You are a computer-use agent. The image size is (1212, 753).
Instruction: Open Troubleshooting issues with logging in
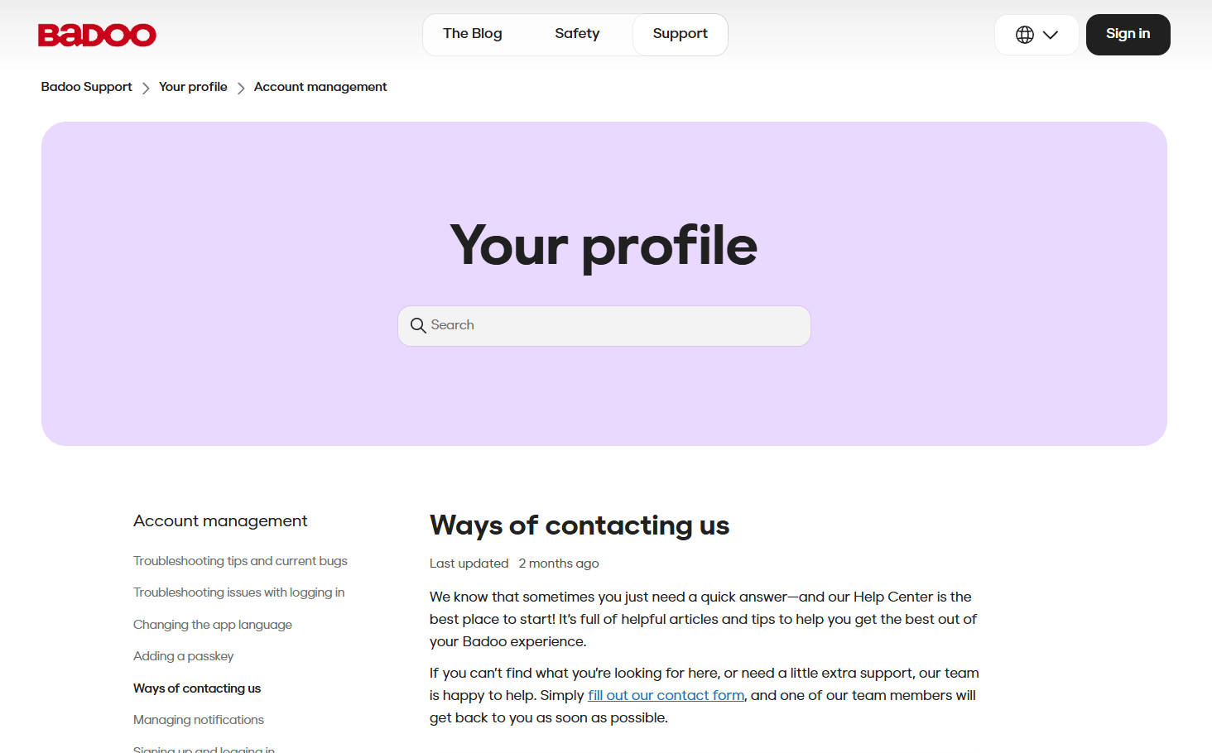(238, 592)
